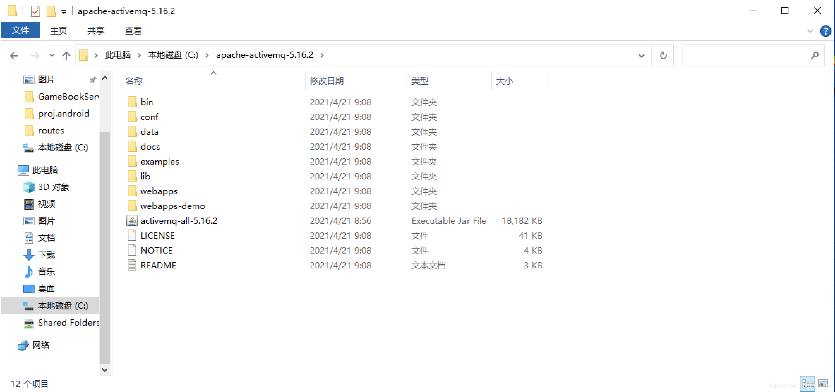Image resolution: width=835 pixels, height=392 pixels.
Task: Open 下载 in navigation pane
Action: [x=46, y=255]
